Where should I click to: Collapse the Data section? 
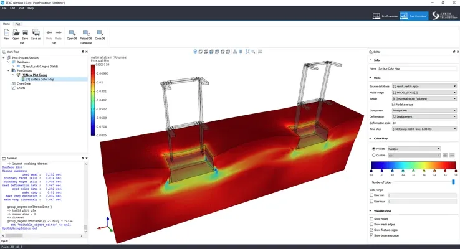[370, 78]
